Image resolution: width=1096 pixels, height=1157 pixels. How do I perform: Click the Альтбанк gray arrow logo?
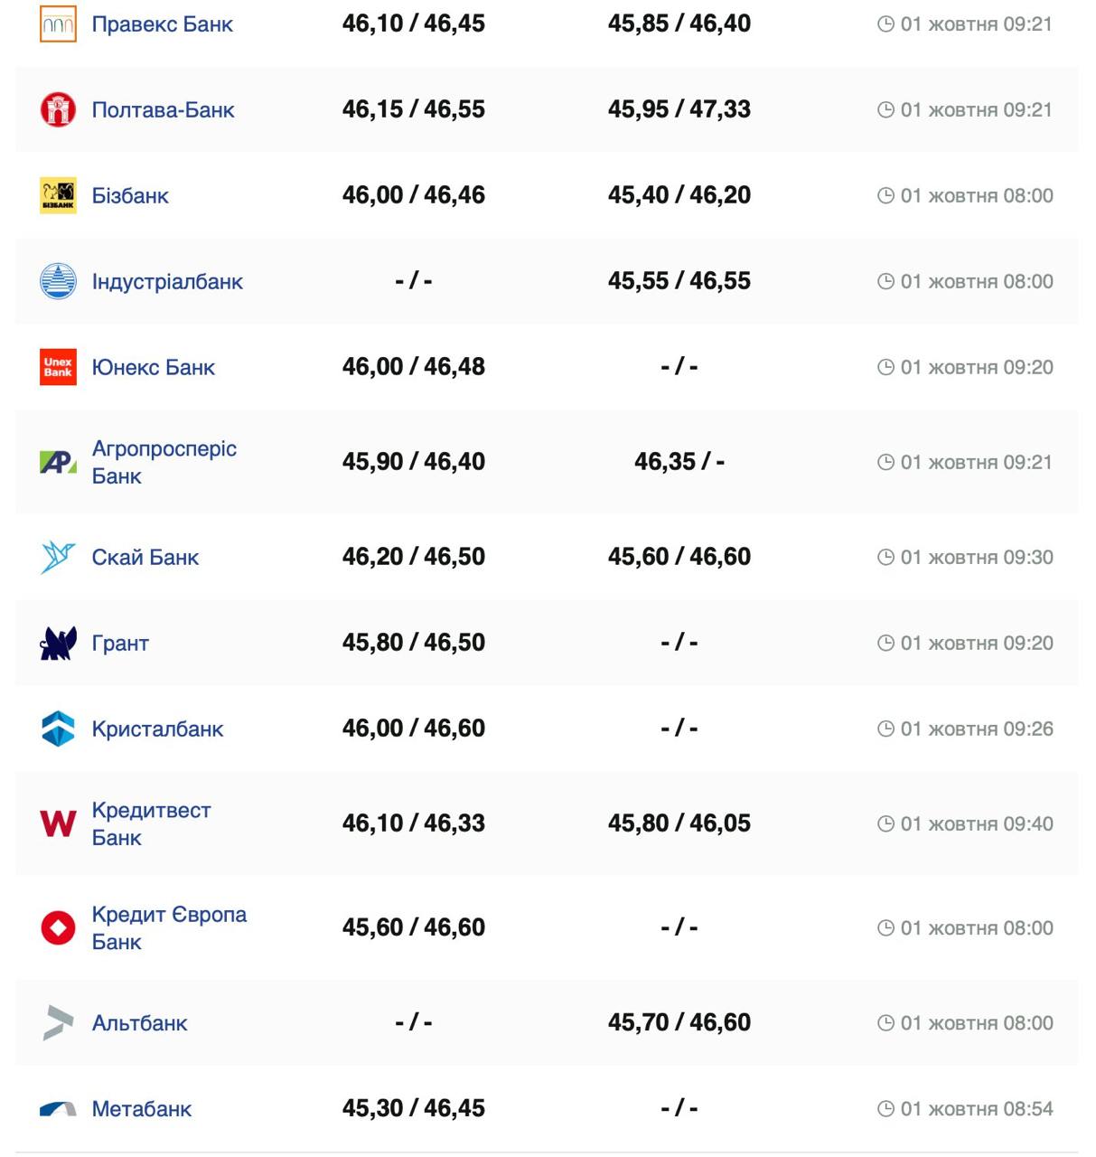click(58, 1022)
